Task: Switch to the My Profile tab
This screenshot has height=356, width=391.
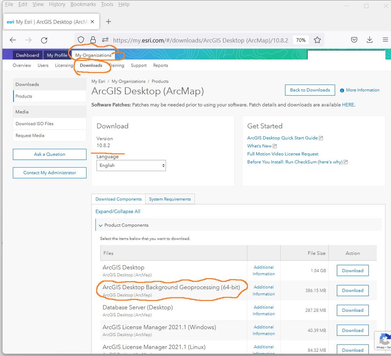Action: point(57,55)
